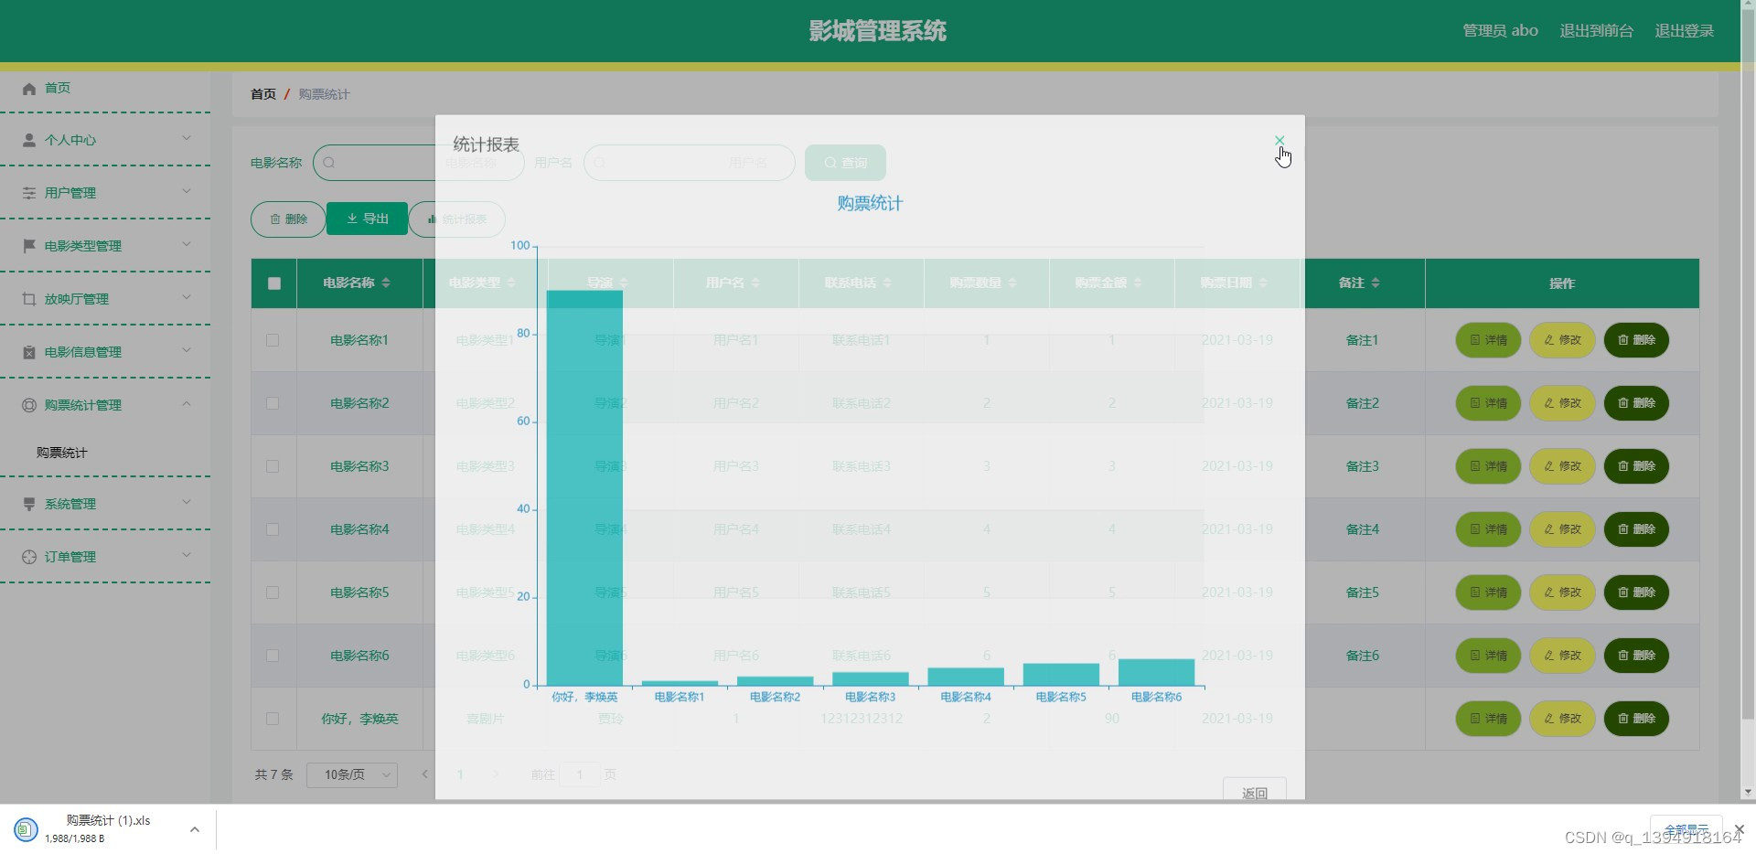1756x854 pixels.
Task: Click the crop icon for 放映厅管理
Action: pos(29,299)
